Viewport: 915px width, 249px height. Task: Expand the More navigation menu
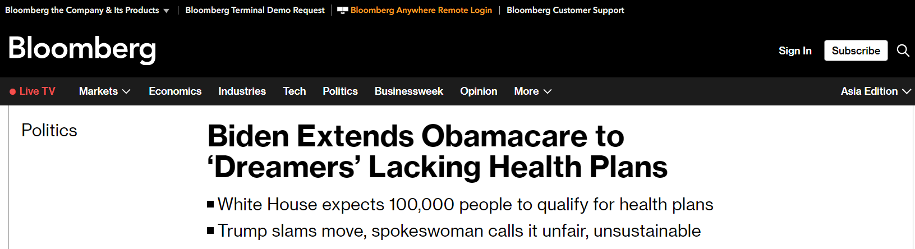pos(532,91)
